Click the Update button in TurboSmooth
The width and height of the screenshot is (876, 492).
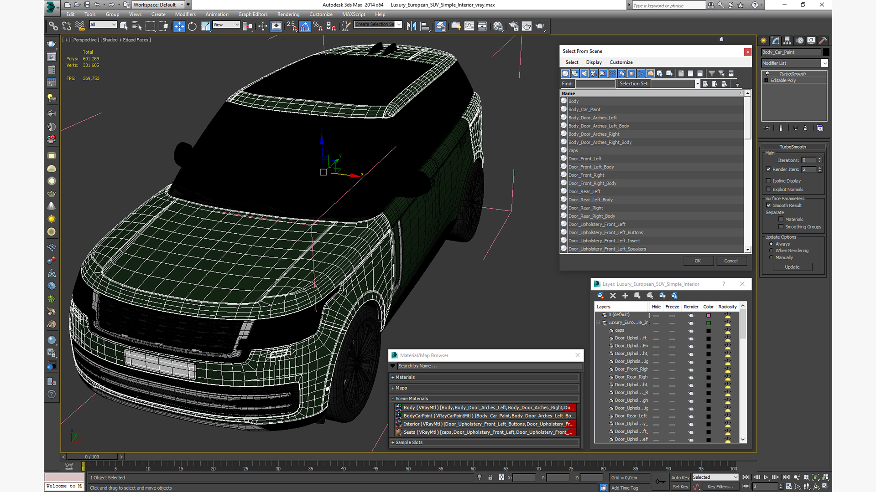tap(792, 267)
